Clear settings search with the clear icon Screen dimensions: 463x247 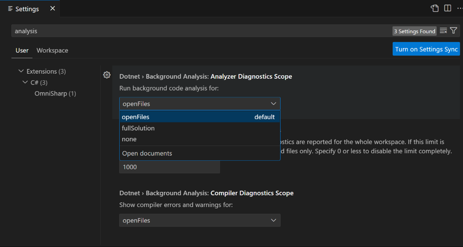tap(443, 30)
